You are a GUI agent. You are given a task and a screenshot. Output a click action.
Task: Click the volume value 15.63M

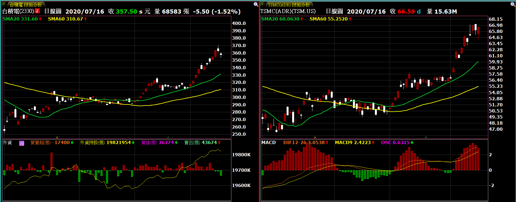click(x=446, y=12)
